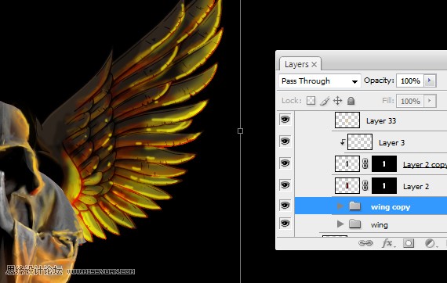Screen dimensions: 447x283
Task: Open the Opacity slider arrow
Action: coord(430,81)
